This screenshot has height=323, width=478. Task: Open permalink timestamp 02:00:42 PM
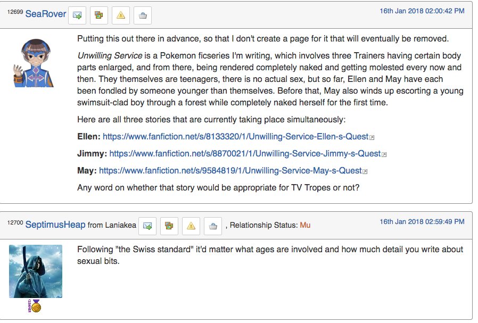pos(422,11)
